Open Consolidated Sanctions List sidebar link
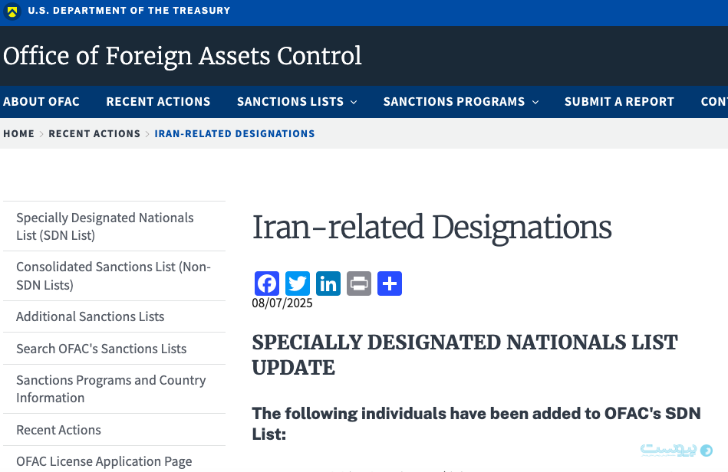 pos(114,276)
